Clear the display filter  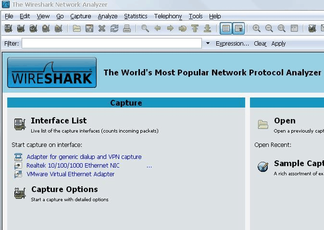[260, 44]
